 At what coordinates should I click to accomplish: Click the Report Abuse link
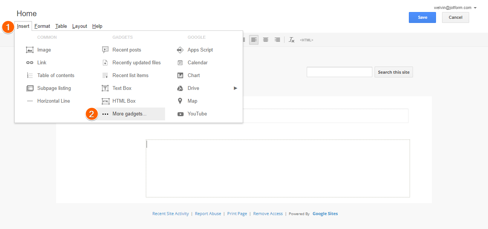coord(208,214)
